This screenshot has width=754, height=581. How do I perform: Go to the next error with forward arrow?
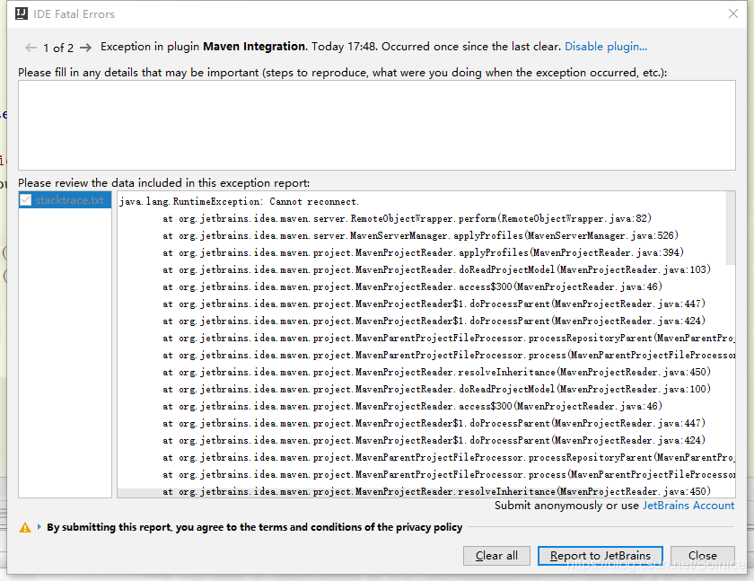pyautogui.click(x=85, y=48)
